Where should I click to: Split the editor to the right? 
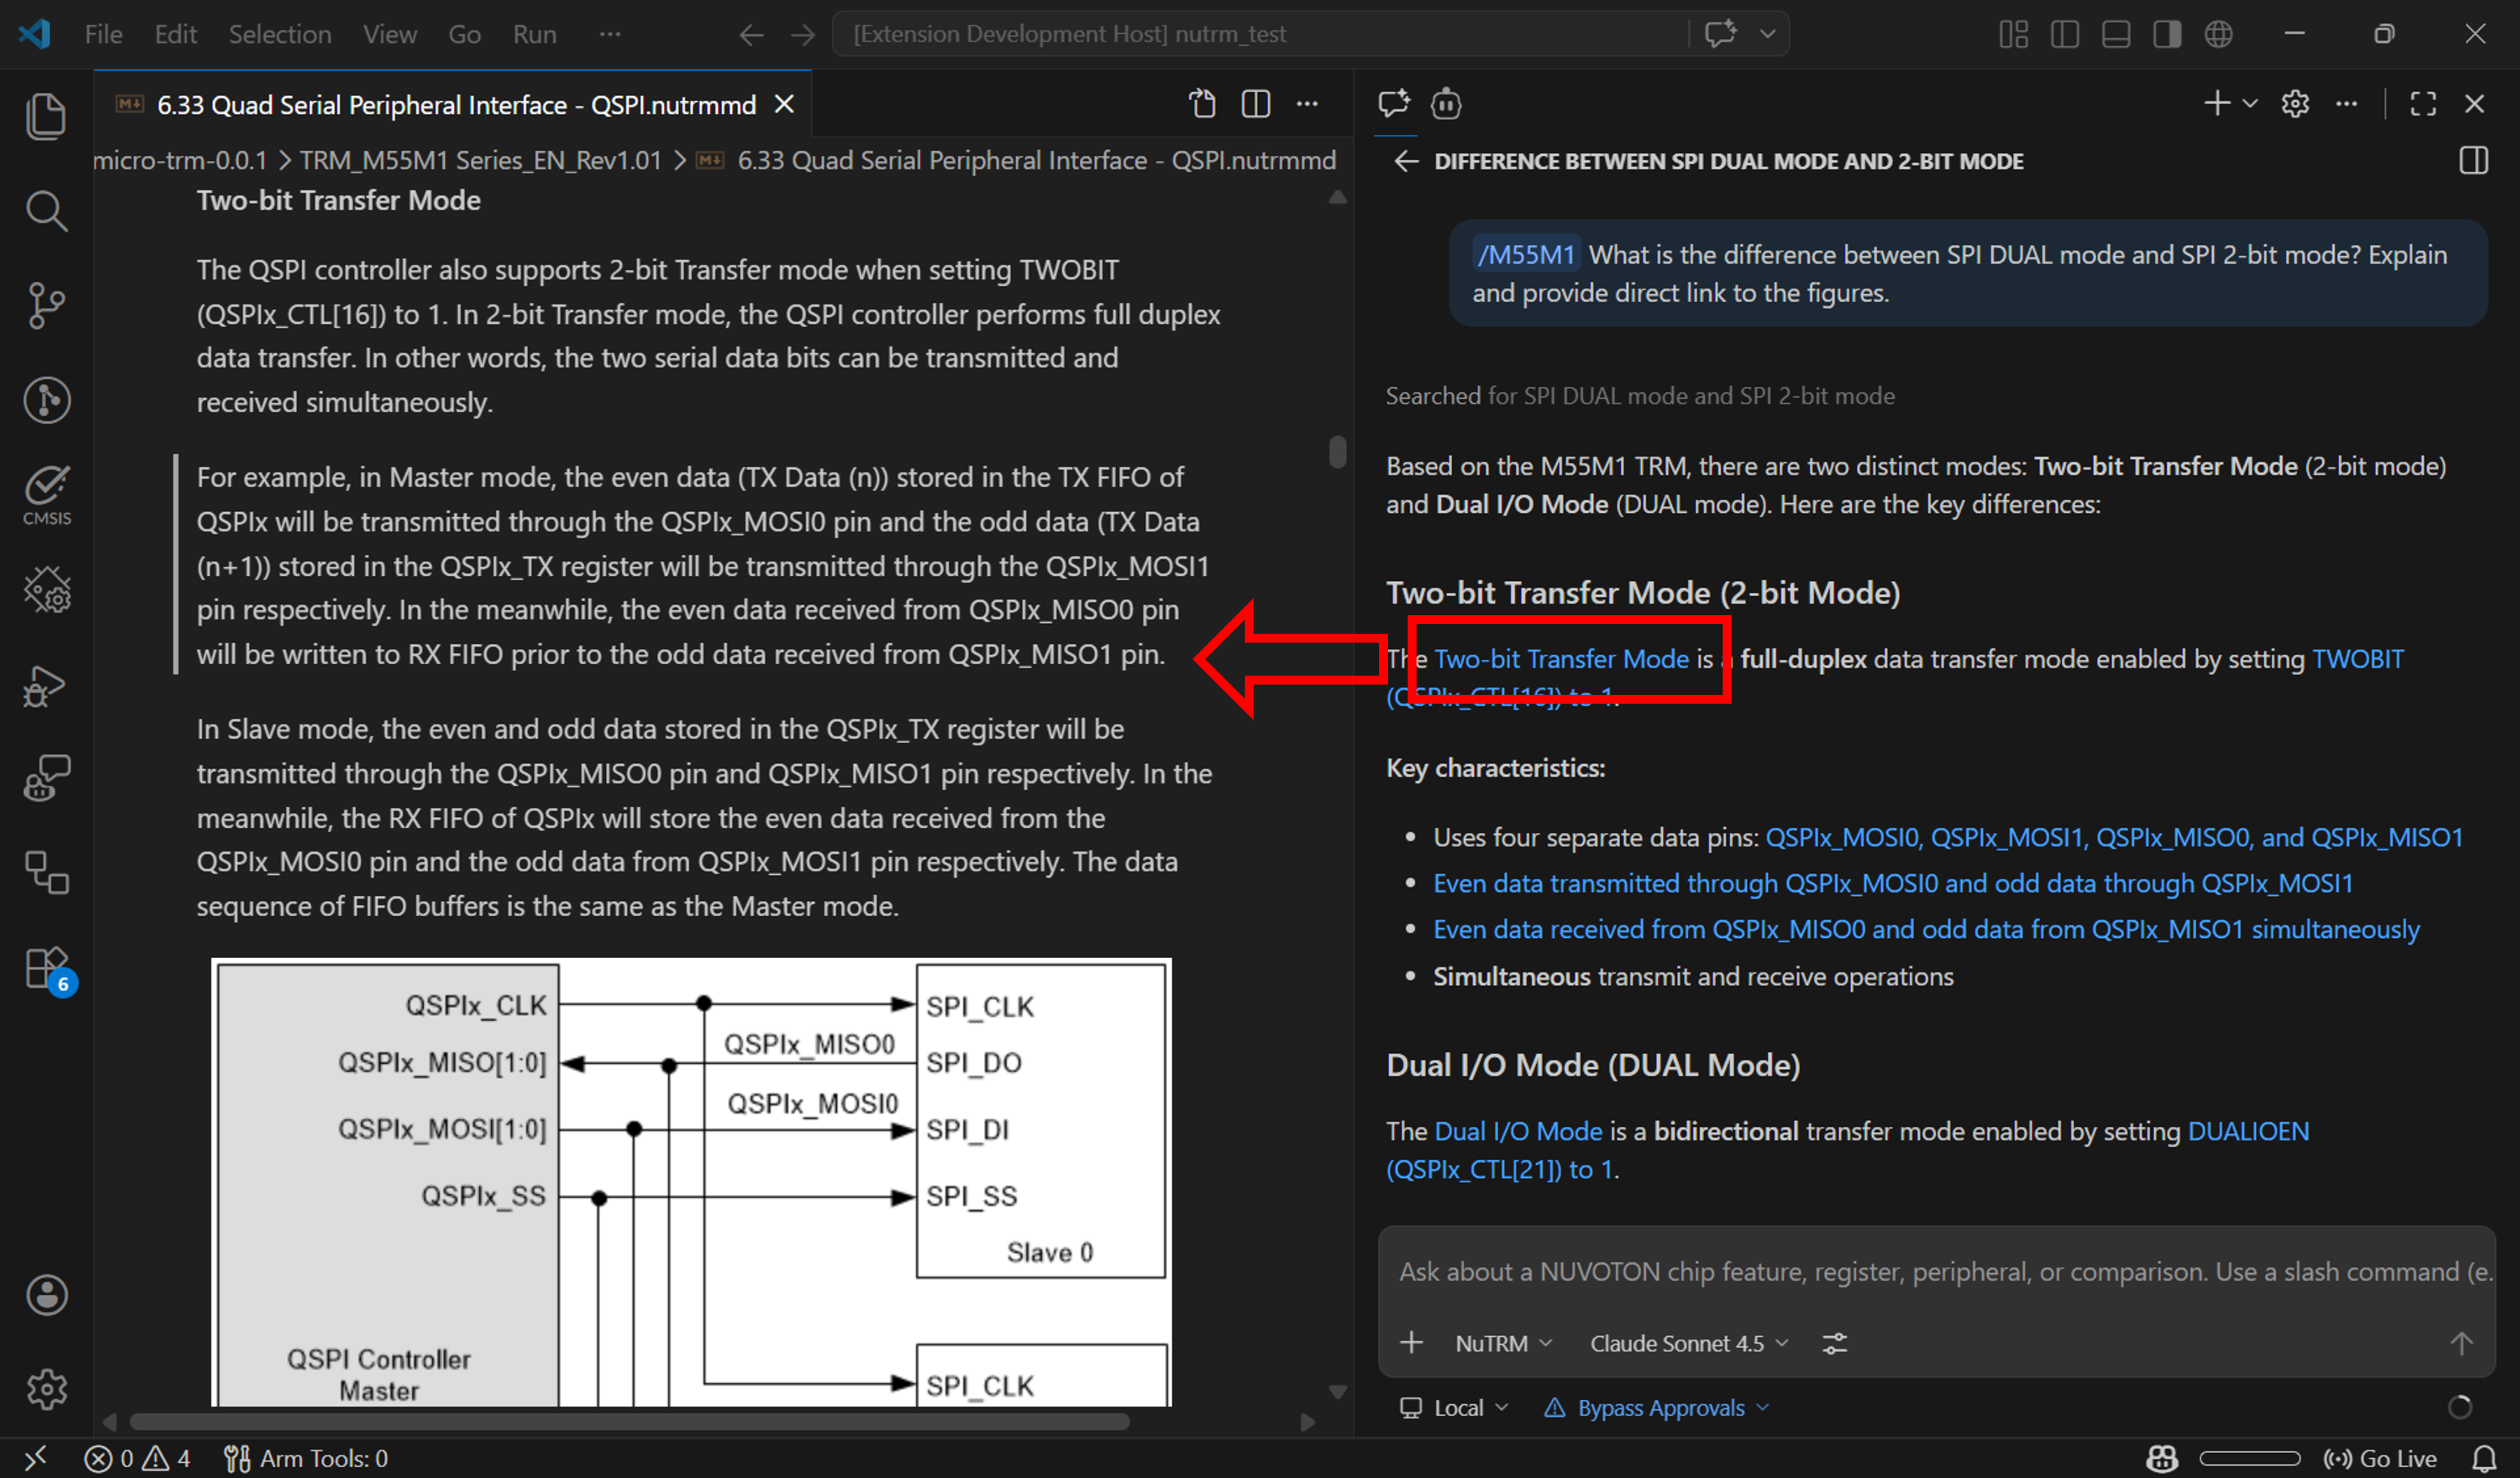1256,104
